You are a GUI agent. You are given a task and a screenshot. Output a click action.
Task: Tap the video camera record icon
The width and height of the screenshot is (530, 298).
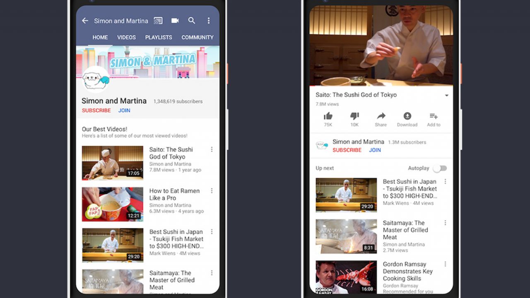coord(175,21)
